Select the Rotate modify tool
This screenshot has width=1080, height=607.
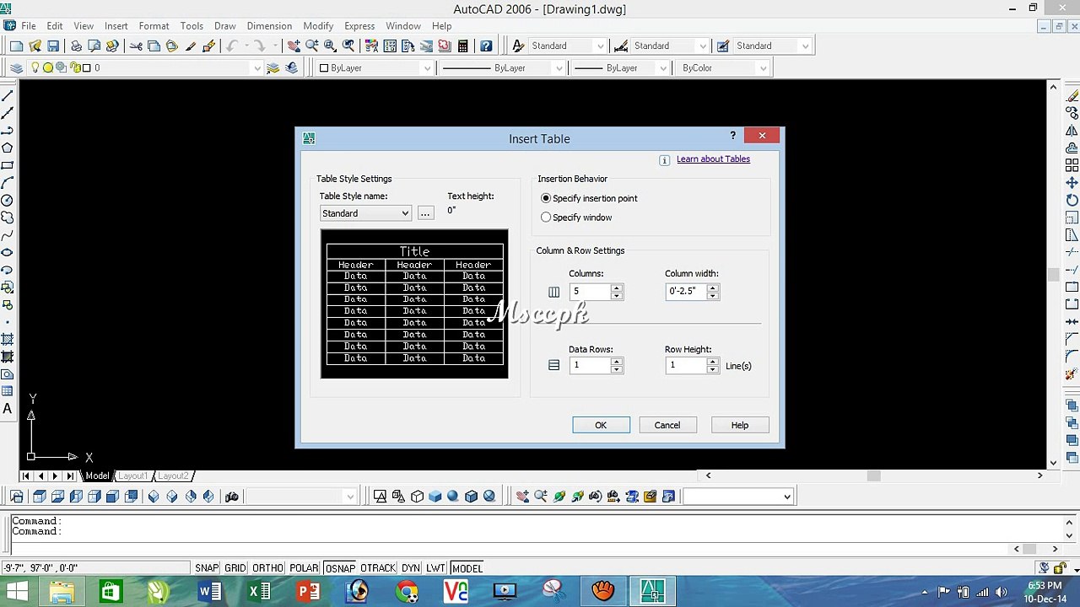(1072, 200)
